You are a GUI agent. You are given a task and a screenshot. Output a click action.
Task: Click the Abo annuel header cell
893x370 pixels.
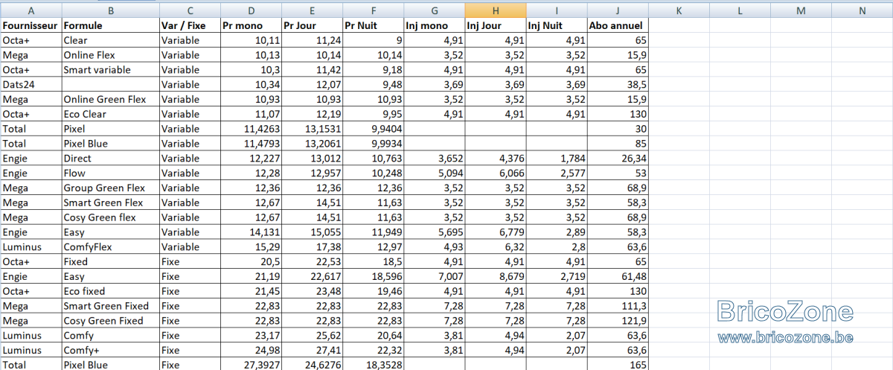(618, 25)
